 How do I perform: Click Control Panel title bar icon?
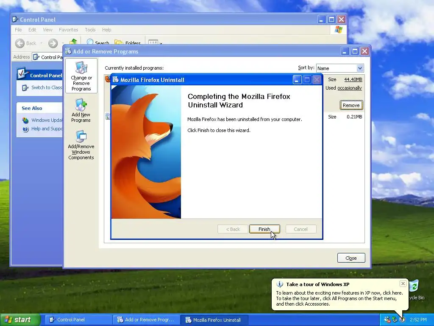tap(15, 20)
